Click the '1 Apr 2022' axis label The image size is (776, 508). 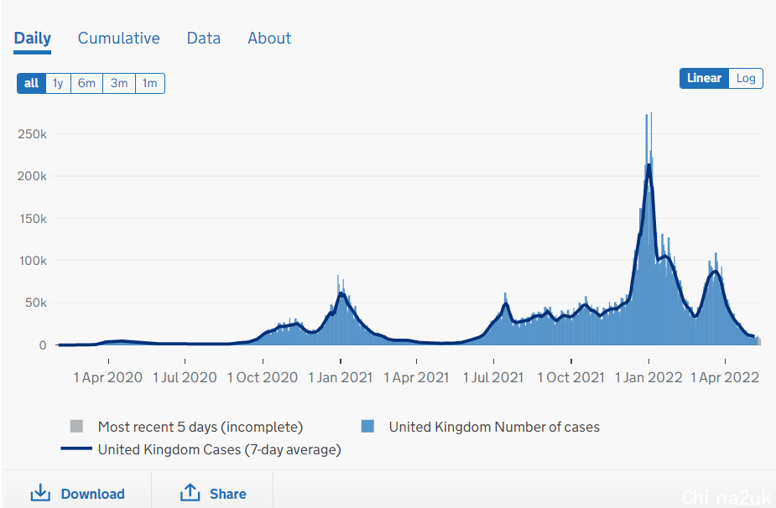725,377
